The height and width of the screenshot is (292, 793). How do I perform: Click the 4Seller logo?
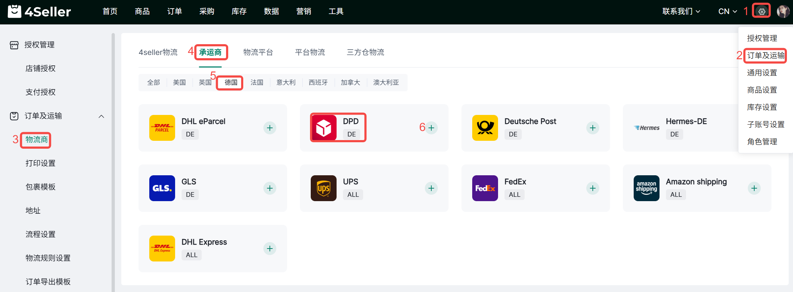[x=39, y=11]
